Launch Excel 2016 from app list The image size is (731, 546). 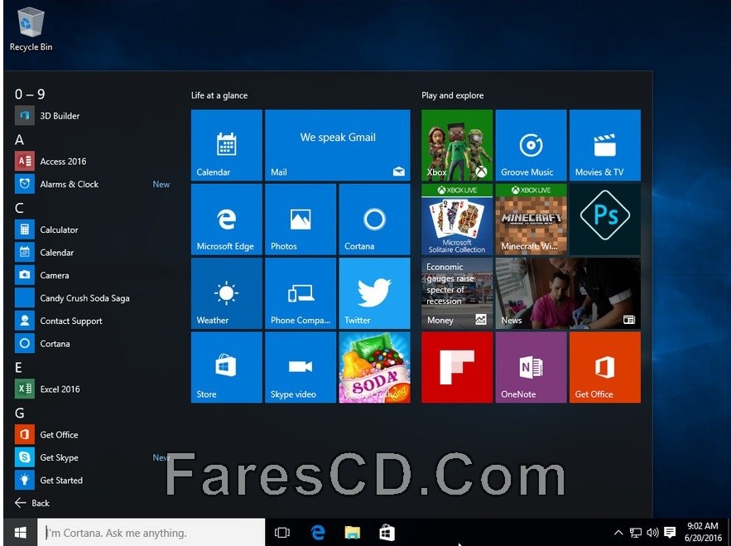click(x=94, y=389)
